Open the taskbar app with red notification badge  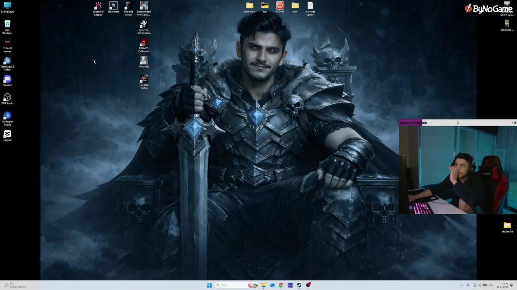click(308, 285)
